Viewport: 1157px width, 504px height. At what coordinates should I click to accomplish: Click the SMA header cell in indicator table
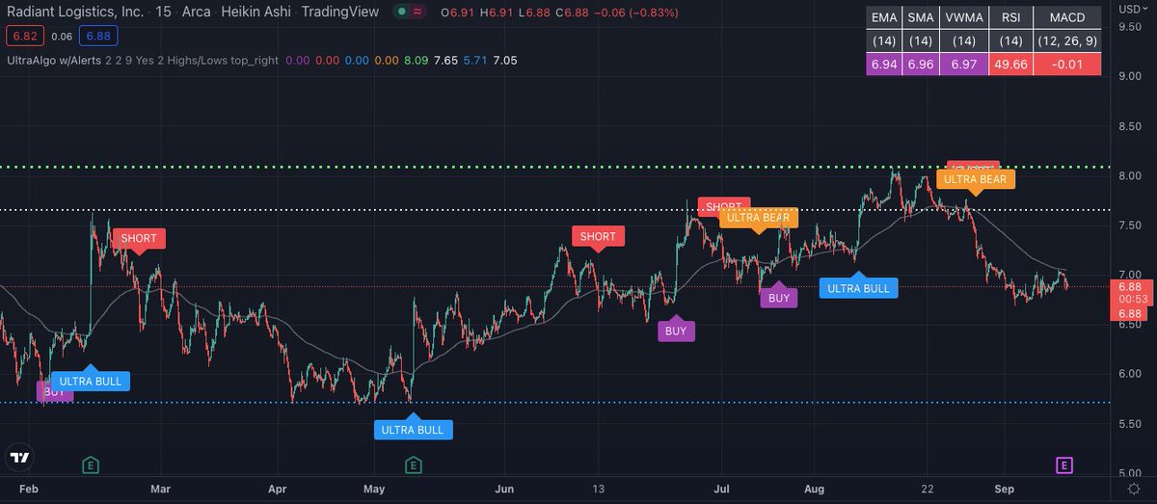921,17
